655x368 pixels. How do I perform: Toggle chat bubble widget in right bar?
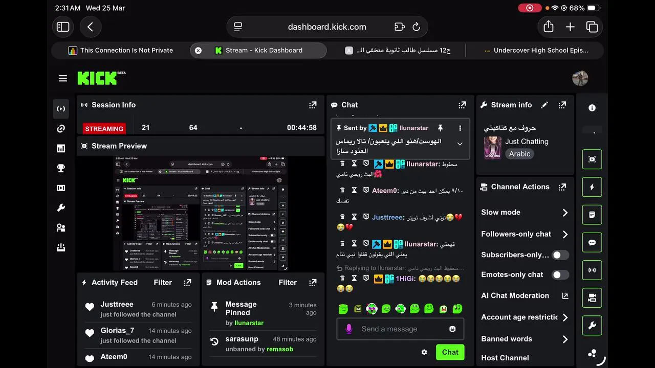point(592,243)
